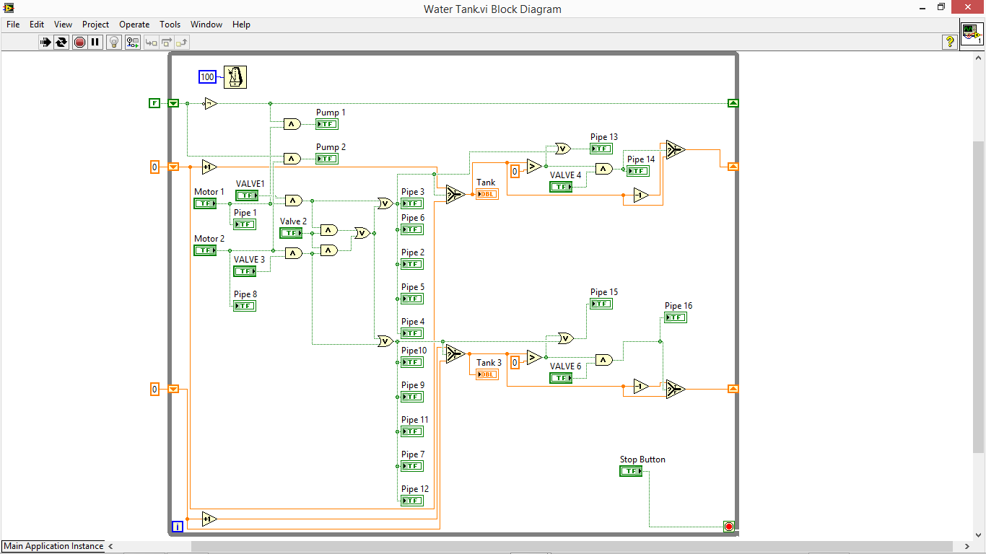Toggle Highlight Execution lightbulb
Image resolution: width=986 pixels, height=554 pixels.
coord(114,43)
